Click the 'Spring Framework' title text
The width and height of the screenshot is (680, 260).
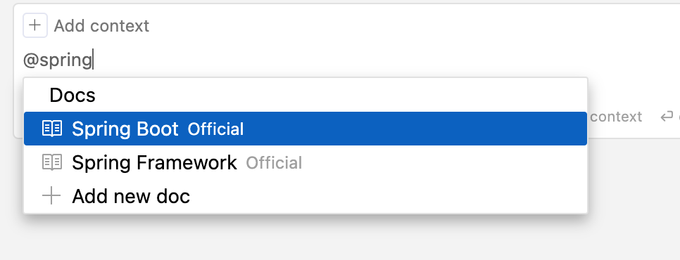point(154,162)
